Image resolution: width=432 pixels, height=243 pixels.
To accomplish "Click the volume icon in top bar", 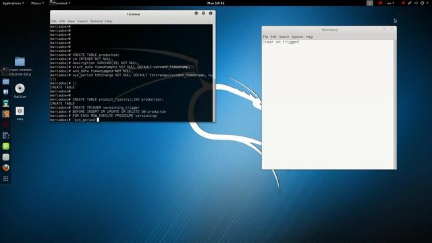I will click(x=416, y=3).
